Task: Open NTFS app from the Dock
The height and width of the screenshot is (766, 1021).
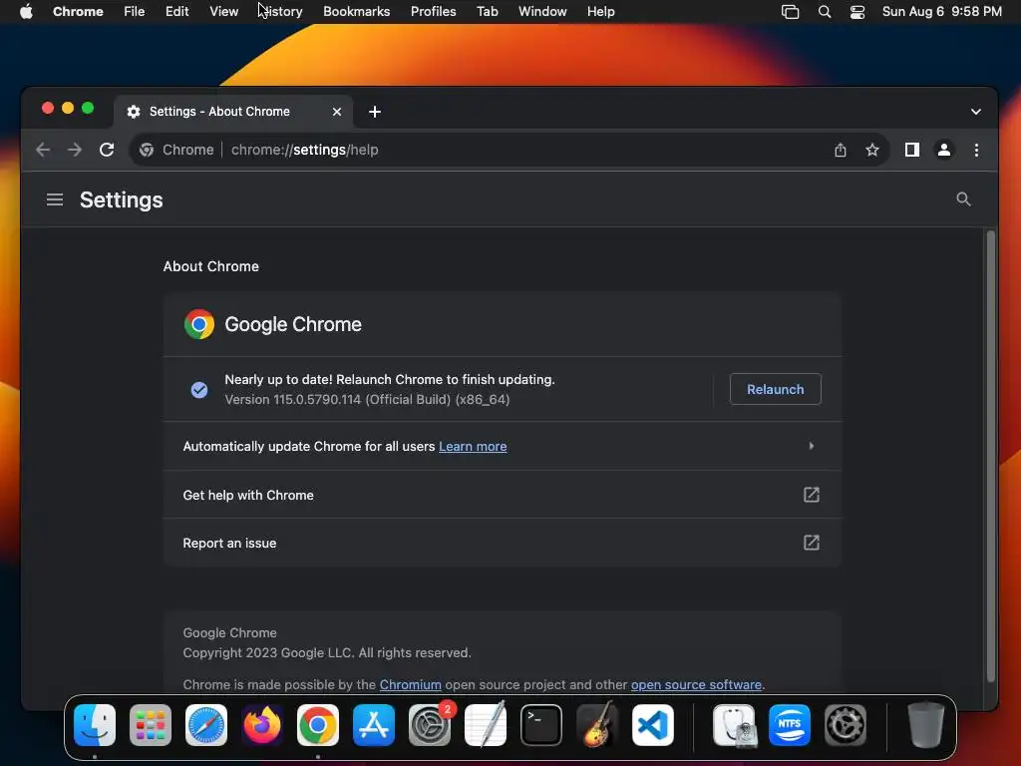Action: pos(790,725)
